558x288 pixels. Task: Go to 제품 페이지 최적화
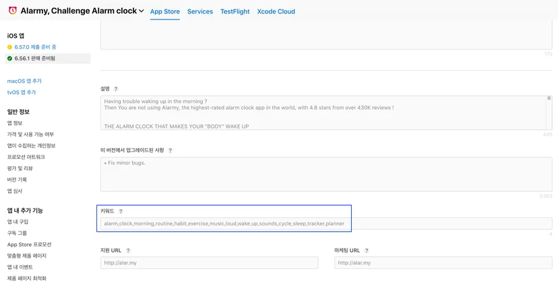coord(27,279)
